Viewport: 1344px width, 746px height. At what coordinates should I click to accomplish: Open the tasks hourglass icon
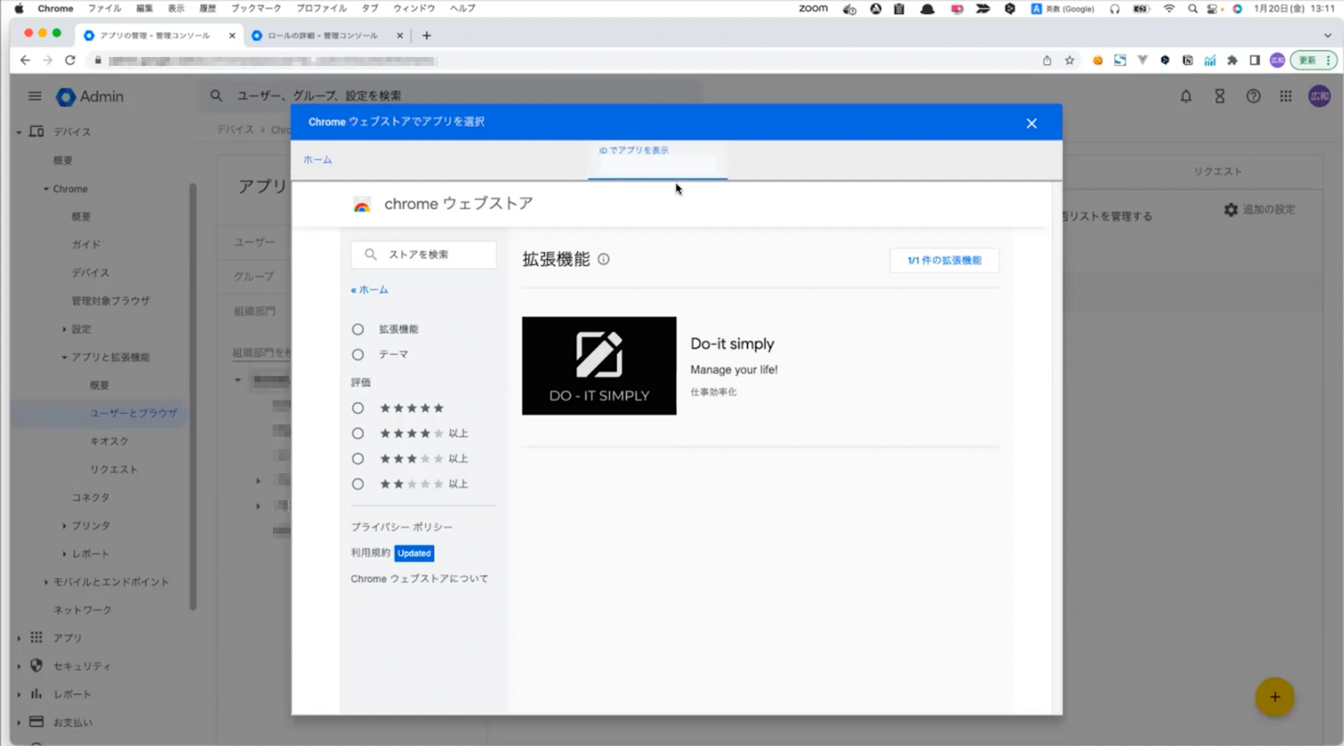[x=1219, y=97]
